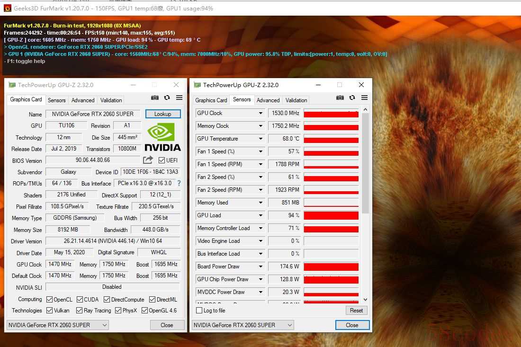
Task: Click GPU-Z icon in Sensors window title bar
Action: [198, 85]
